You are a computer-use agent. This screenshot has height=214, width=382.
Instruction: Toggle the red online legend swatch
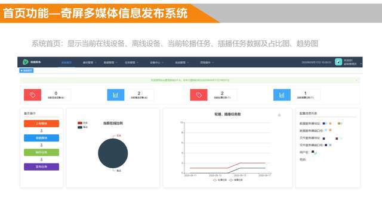[80, 123]
